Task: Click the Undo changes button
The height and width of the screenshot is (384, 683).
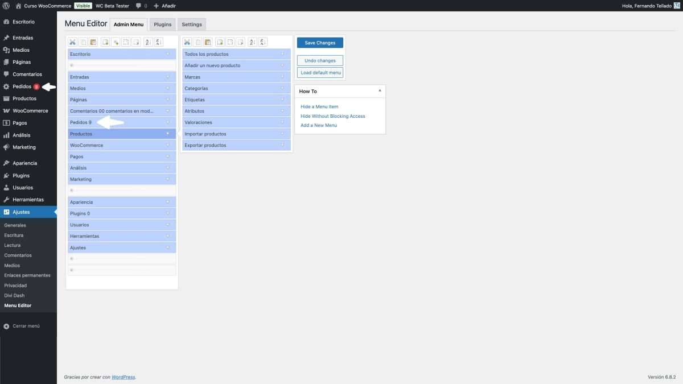Action: [x=320, y=60]
